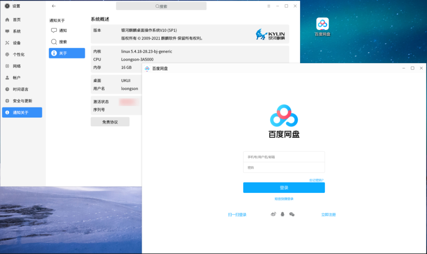Open the 设备 device settings
Viewport: 427px width, 254px height.
22,43
